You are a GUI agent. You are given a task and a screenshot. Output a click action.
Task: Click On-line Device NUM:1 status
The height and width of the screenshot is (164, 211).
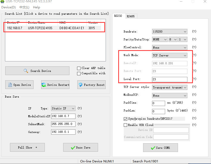click(x=97, y=161)
